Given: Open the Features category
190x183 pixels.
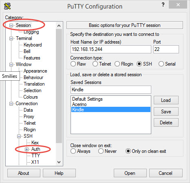Looking at the screenshot, I should coord(32,58).
